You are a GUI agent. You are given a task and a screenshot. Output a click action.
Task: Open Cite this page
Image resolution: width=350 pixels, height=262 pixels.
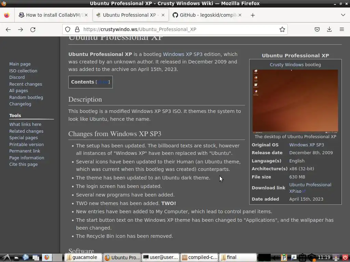(24, 164)
